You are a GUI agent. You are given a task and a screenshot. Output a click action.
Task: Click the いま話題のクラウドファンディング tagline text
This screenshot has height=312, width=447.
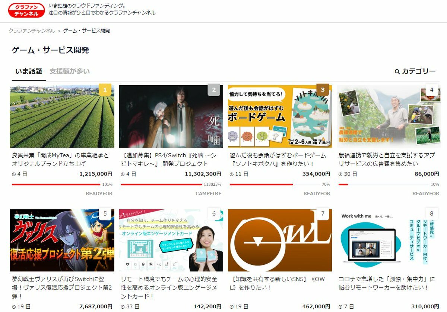point(87,6)
